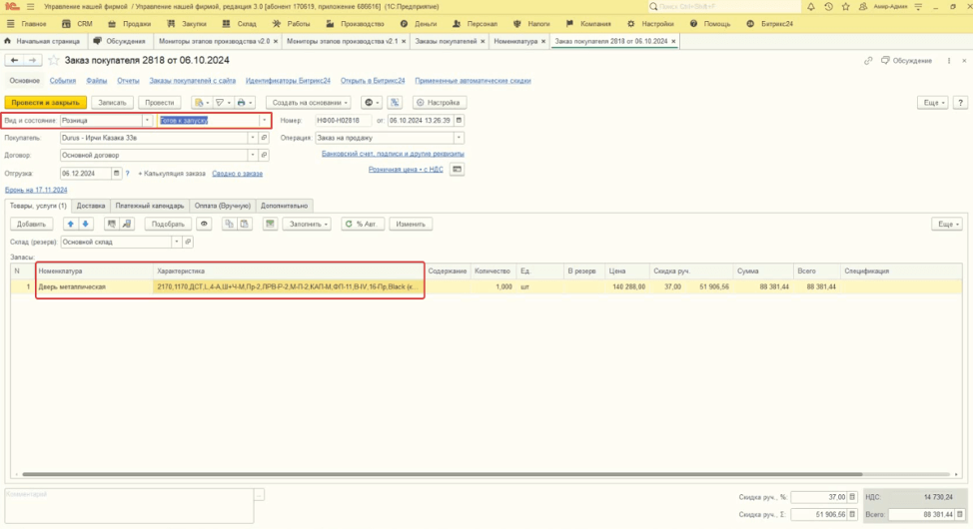Screen dimensions: 973x530
Task: Click the Подобрать button
Action: [168, 224]
